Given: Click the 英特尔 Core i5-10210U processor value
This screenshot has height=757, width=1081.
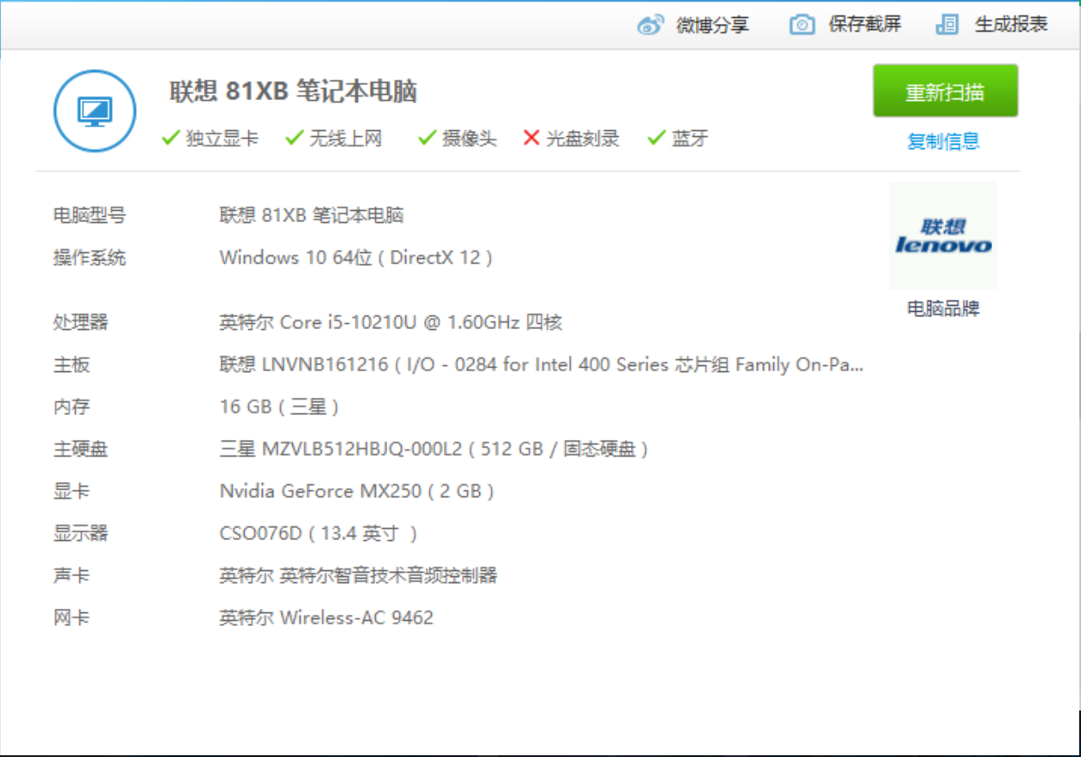Looking at the screenshot, I should (x=391, y=322).
